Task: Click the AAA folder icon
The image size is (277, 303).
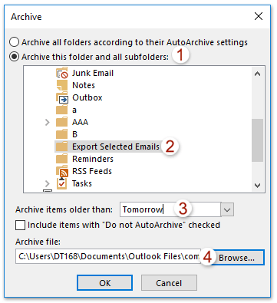Action: click(x=61, y=122)
